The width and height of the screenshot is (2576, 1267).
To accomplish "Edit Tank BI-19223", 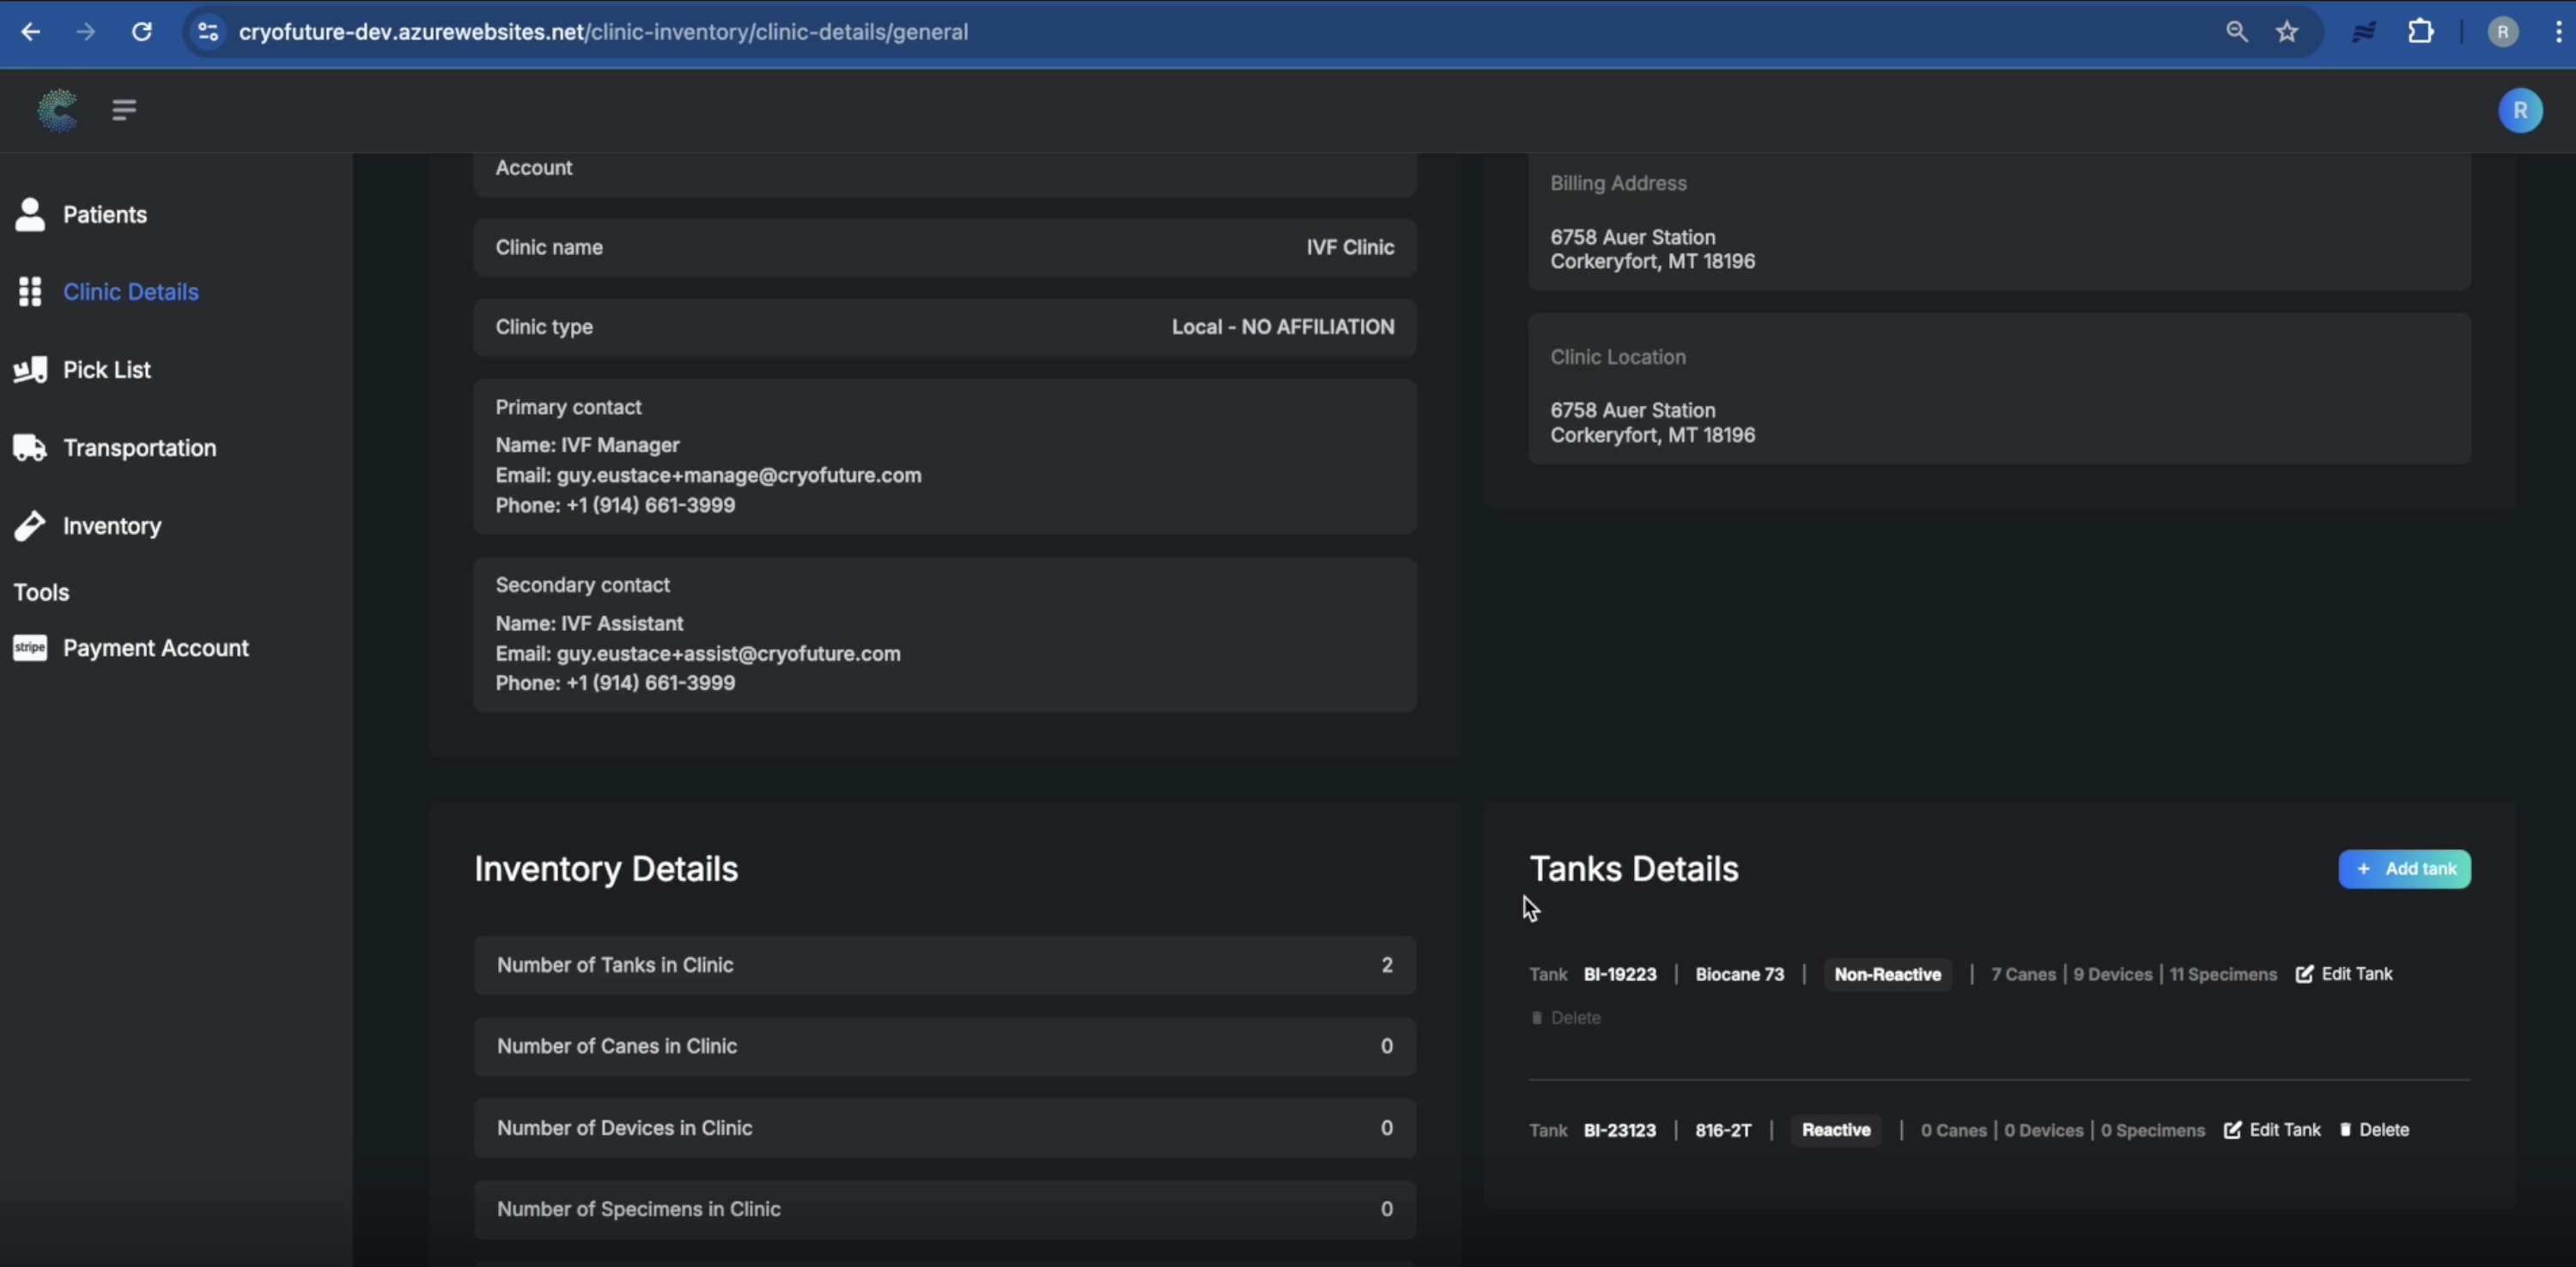I will 2344,974.
